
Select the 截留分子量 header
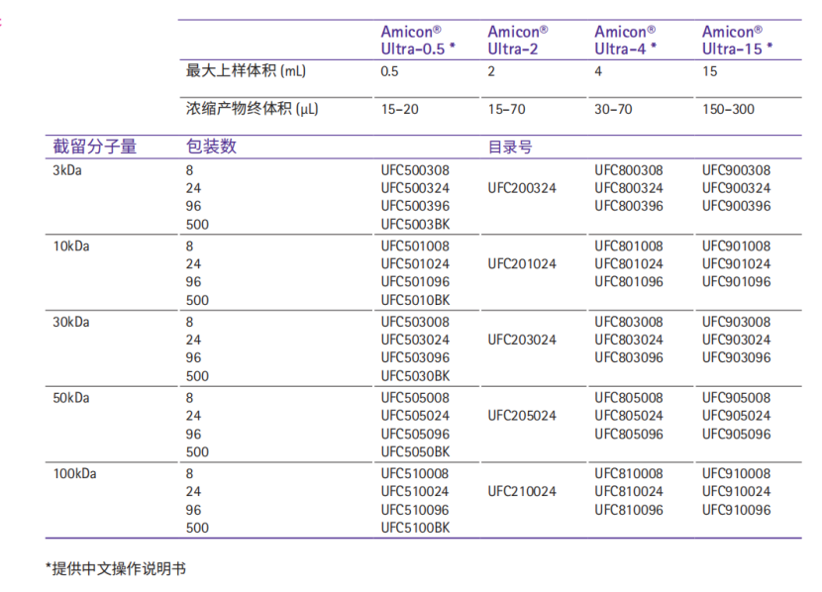tap(95, 148)
